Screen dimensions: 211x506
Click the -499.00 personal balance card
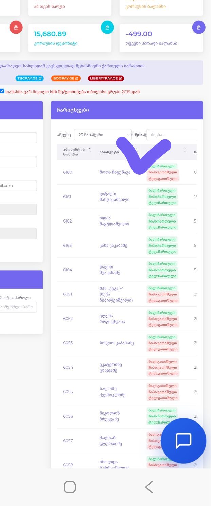tap(161, 38)
